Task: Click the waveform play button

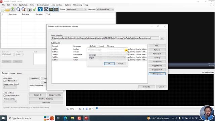Action: 84,109
